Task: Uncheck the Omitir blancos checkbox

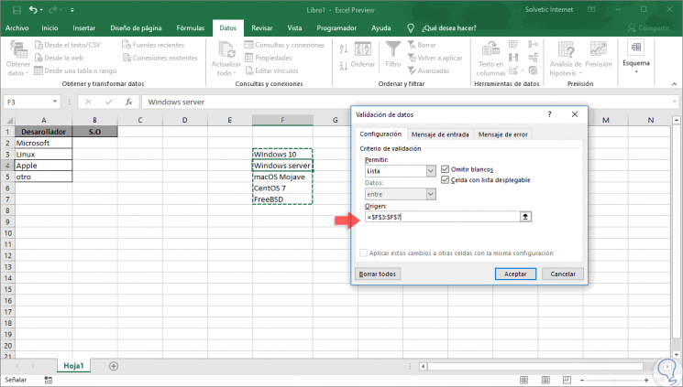Action: point(446,169)
